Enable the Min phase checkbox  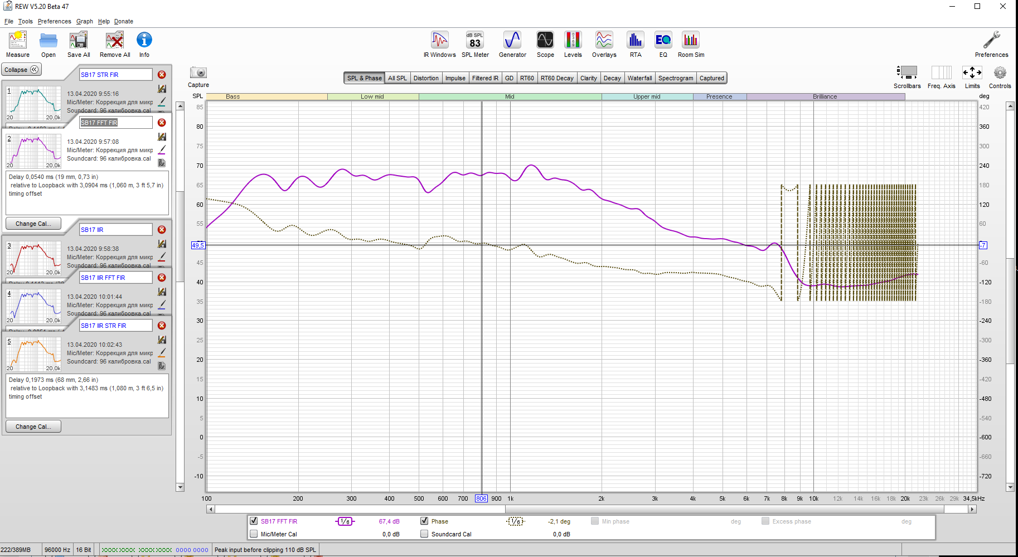(595, 521)
